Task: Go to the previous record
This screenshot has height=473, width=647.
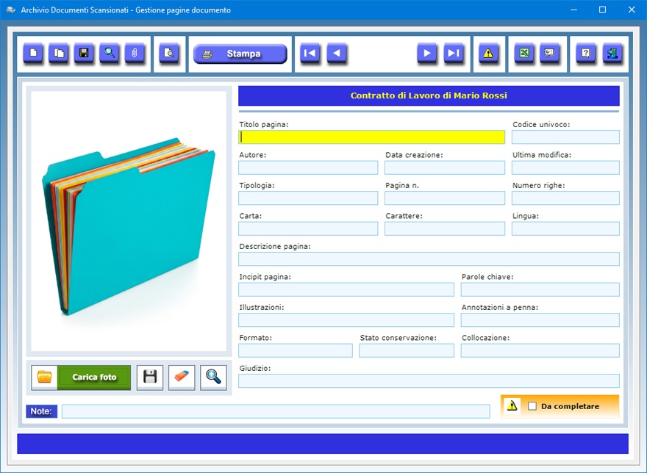Action: coord(337,54)
